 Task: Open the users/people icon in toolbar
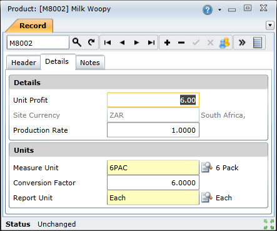coord(224,43)
